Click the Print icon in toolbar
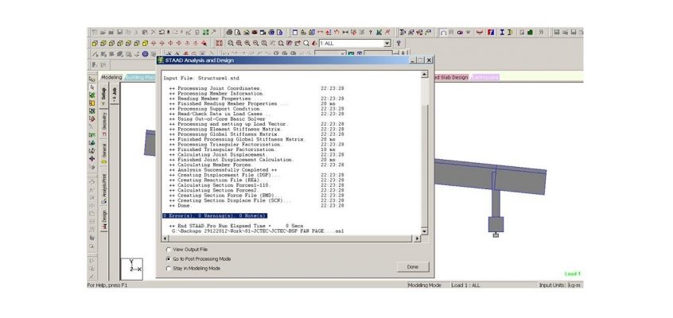This screenshot has width=673, height=318. click(229, 32)
